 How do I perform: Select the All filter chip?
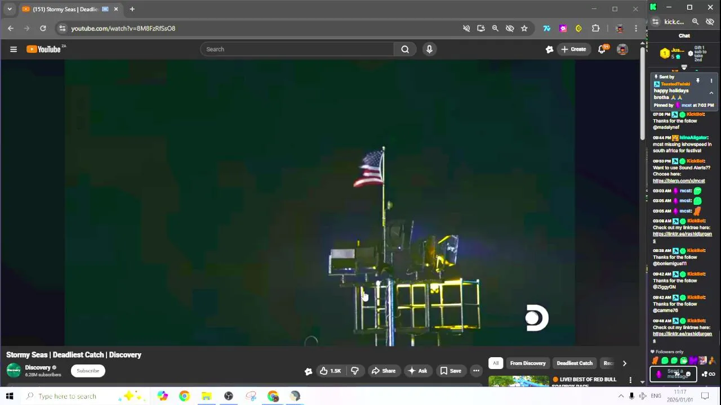(496, 363)
